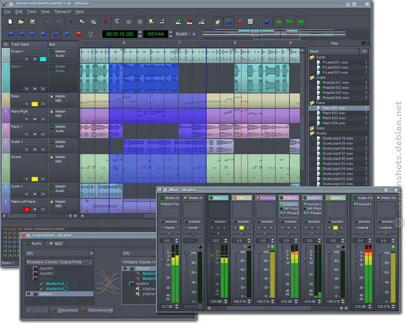Viewport: 405px width, 324px height.
Task: Click the Rewind to start transport button
Action: (10, 34)
